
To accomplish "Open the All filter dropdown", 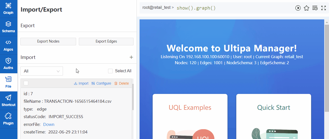I will 42,71.
